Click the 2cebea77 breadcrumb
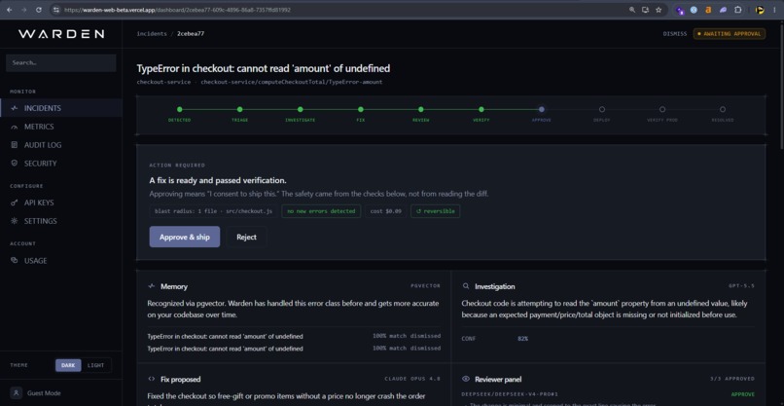 pos(191,34)
